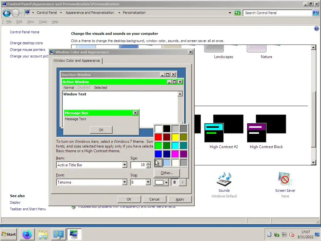Open the View menu
This screenshot has height=241, width=321.
point(30,22)
